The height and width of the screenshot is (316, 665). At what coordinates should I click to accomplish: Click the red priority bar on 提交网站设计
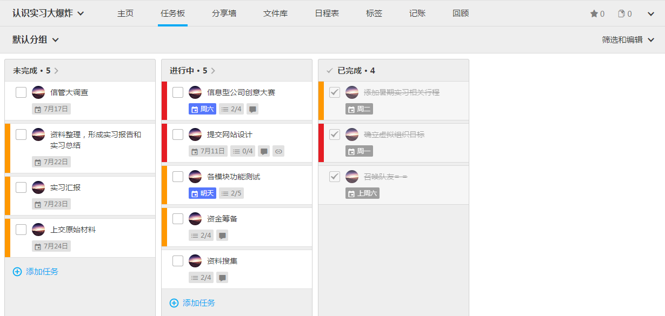(x=164, y=143)
